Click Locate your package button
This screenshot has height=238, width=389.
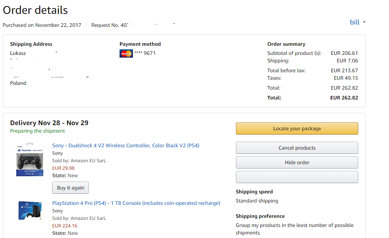tap(297, 129)
